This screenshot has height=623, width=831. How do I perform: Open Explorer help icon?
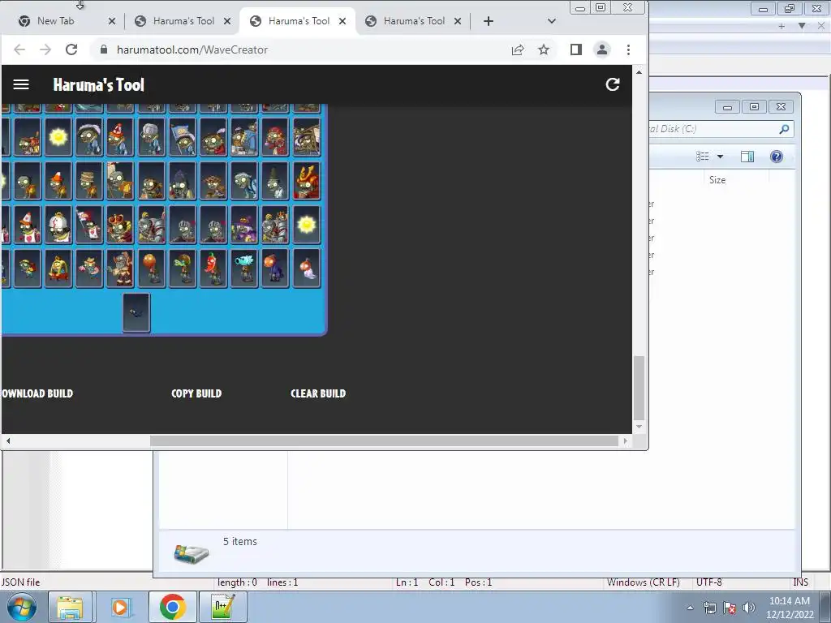pos(777,157)
